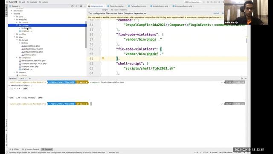Click the terminal command prompt cursor
This screenshot has height=154, width=273.
(x=91, y=104)
